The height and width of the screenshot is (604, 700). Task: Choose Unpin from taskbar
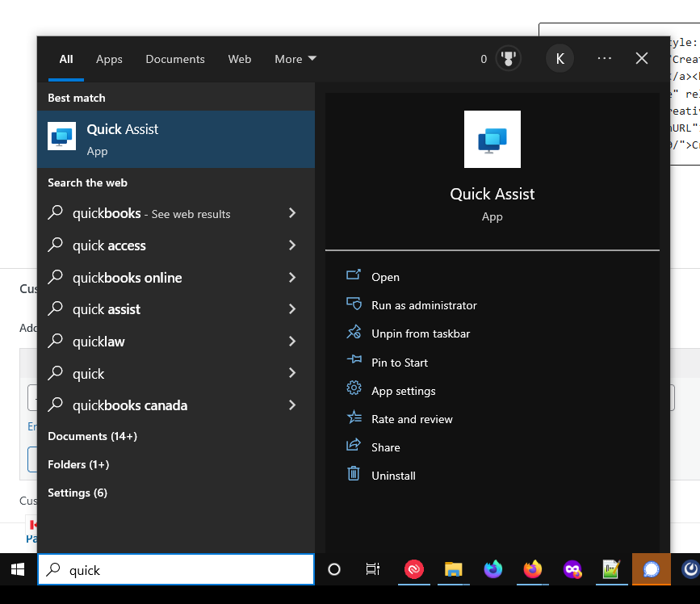click(408, 333)
